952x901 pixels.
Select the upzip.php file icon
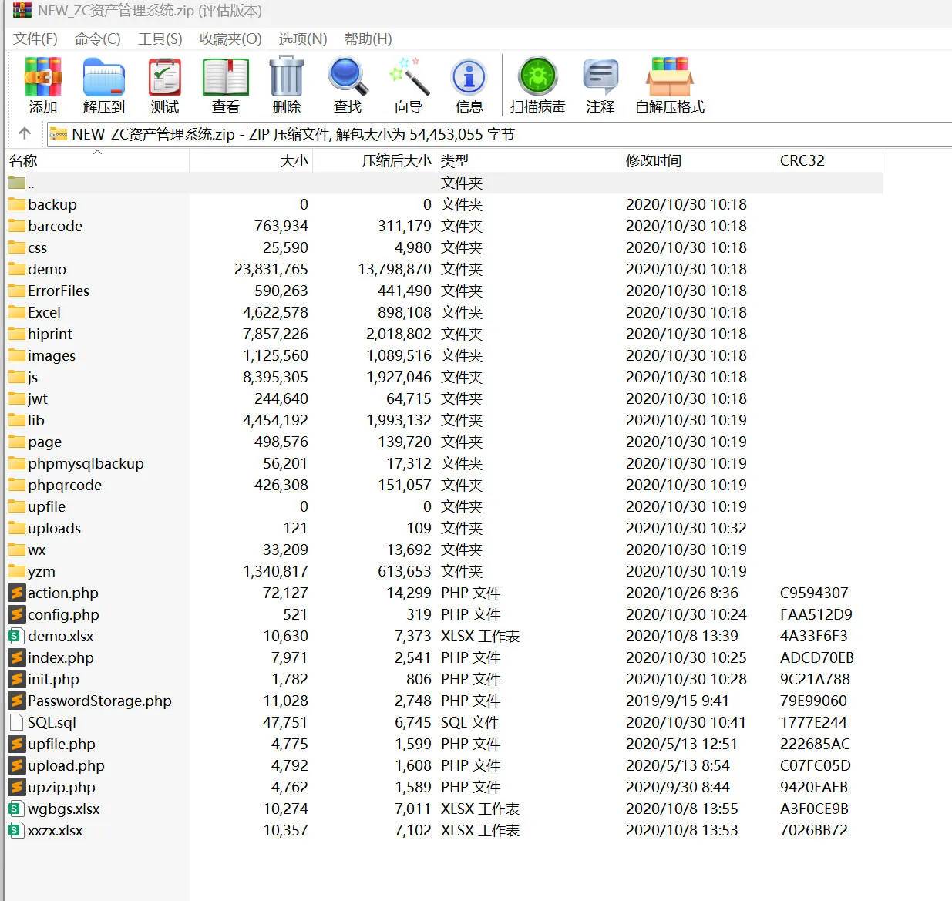click(x=16, y=787)
